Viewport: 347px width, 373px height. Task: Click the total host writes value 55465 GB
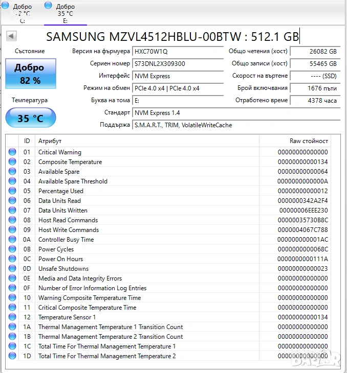point(314,63)
